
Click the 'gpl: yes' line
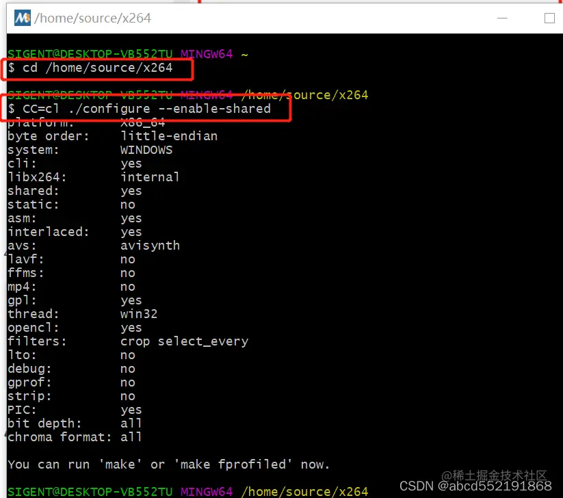tap(75, 300)
